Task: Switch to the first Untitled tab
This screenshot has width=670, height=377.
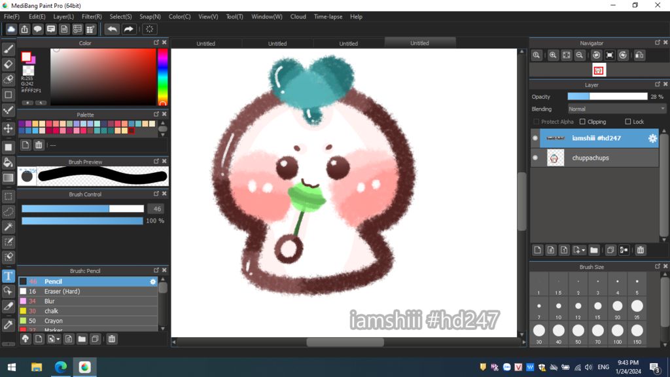Action: [x=206, y=44]
